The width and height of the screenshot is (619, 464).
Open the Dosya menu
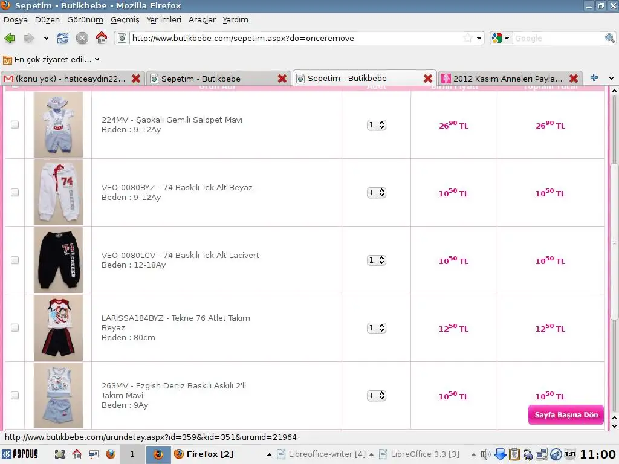pyautogui.click(x=15, y=20)
